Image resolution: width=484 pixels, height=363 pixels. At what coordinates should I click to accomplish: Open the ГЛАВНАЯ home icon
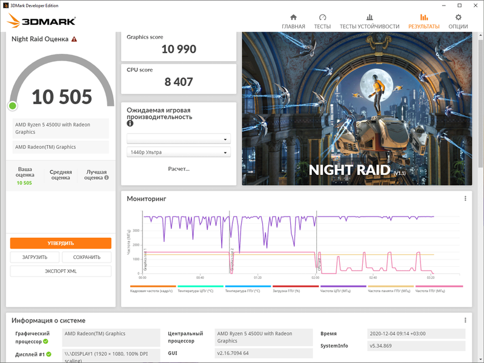click(293, 18)
